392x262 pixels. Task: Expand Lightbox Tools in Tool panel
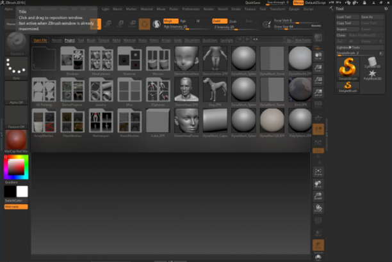click(x=359, y=47)
